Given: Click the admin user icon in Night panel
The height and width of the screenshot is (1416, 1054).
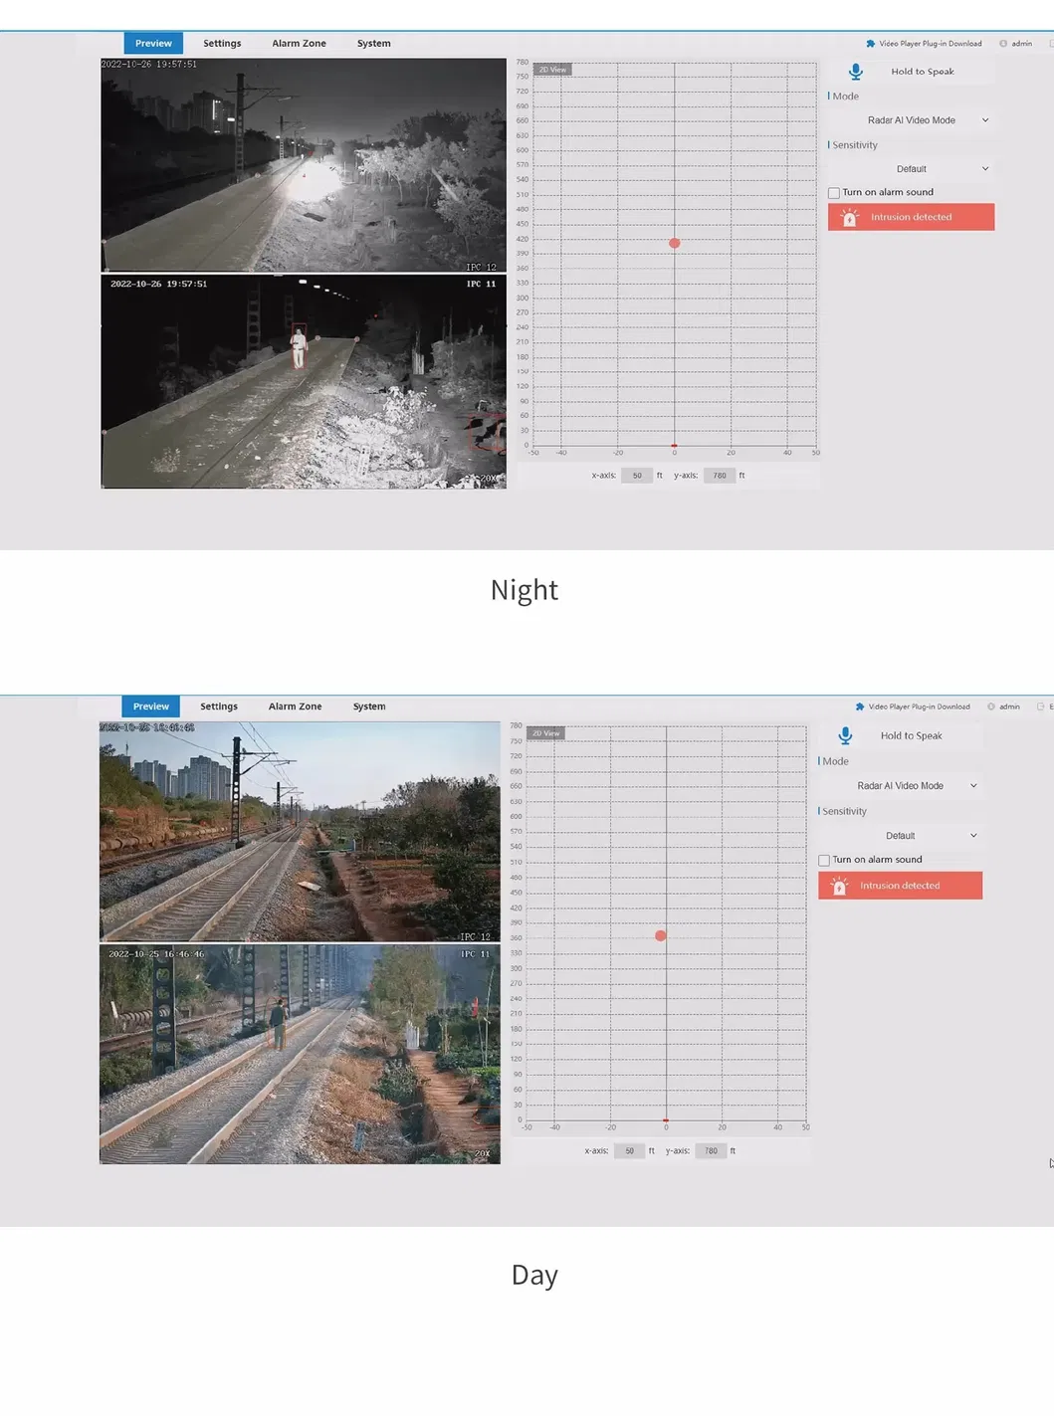Looking at the screenshot, I should [x=1003, y=44].
